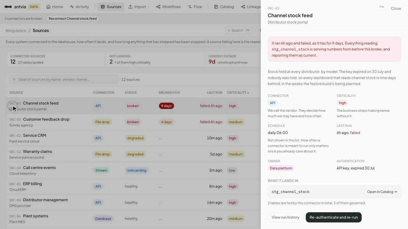
Task: Click the stg_channel_stock table name
Action: click(x=291, y=192)
